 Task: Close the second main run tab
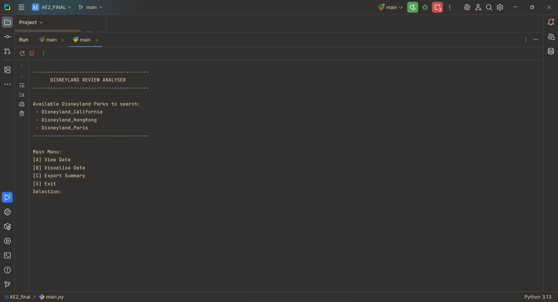click(97, 40)
